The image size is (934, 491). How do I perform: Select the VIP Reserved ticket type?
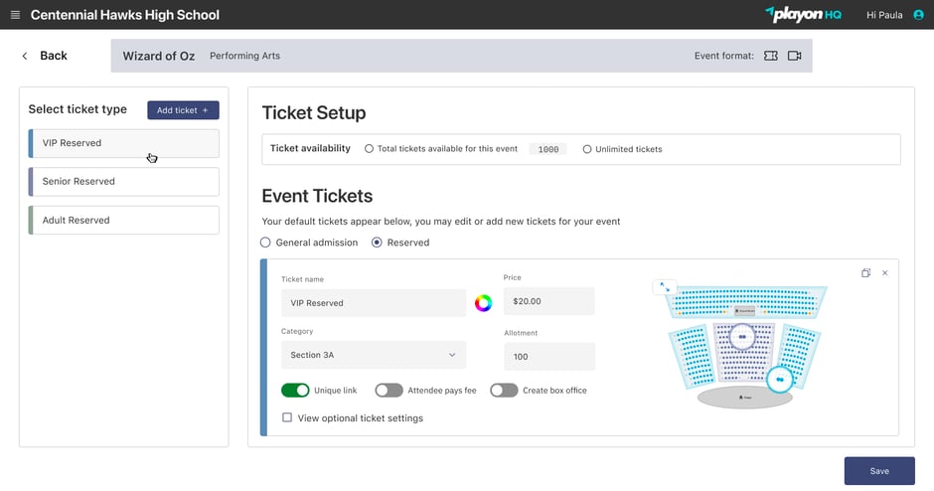124,143
